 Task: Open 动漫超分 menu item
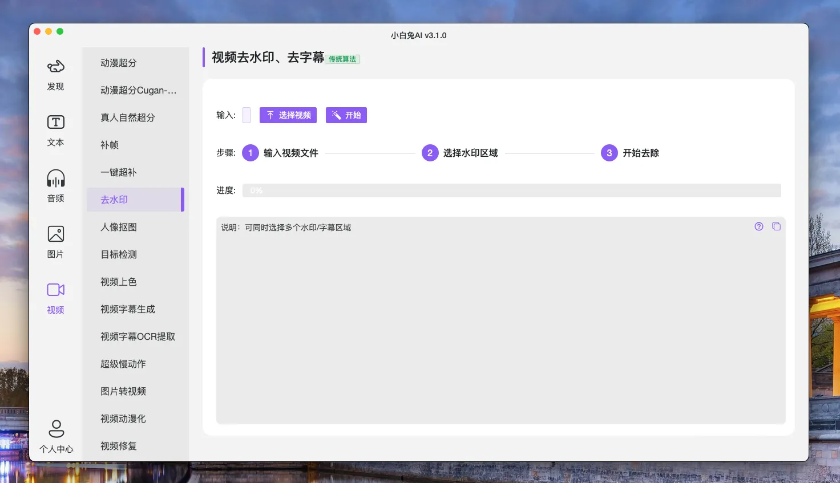135,63
